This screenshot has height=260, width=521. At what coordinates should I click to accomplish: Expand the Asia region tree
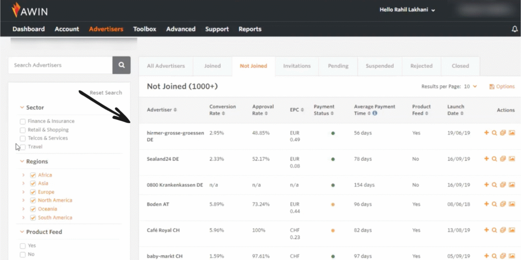(x=23, y=183)
